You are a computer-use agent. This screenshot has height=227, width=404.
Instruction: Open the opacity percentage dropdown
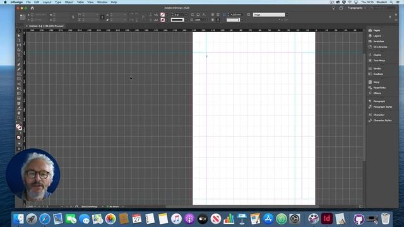(x=206, y=20)
